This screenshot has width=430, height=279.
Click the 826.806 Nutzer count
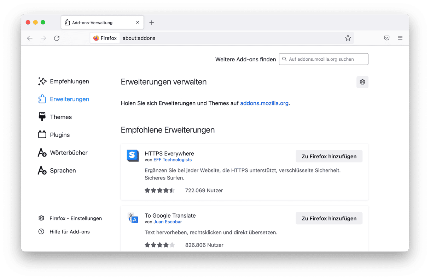(204, 245)
